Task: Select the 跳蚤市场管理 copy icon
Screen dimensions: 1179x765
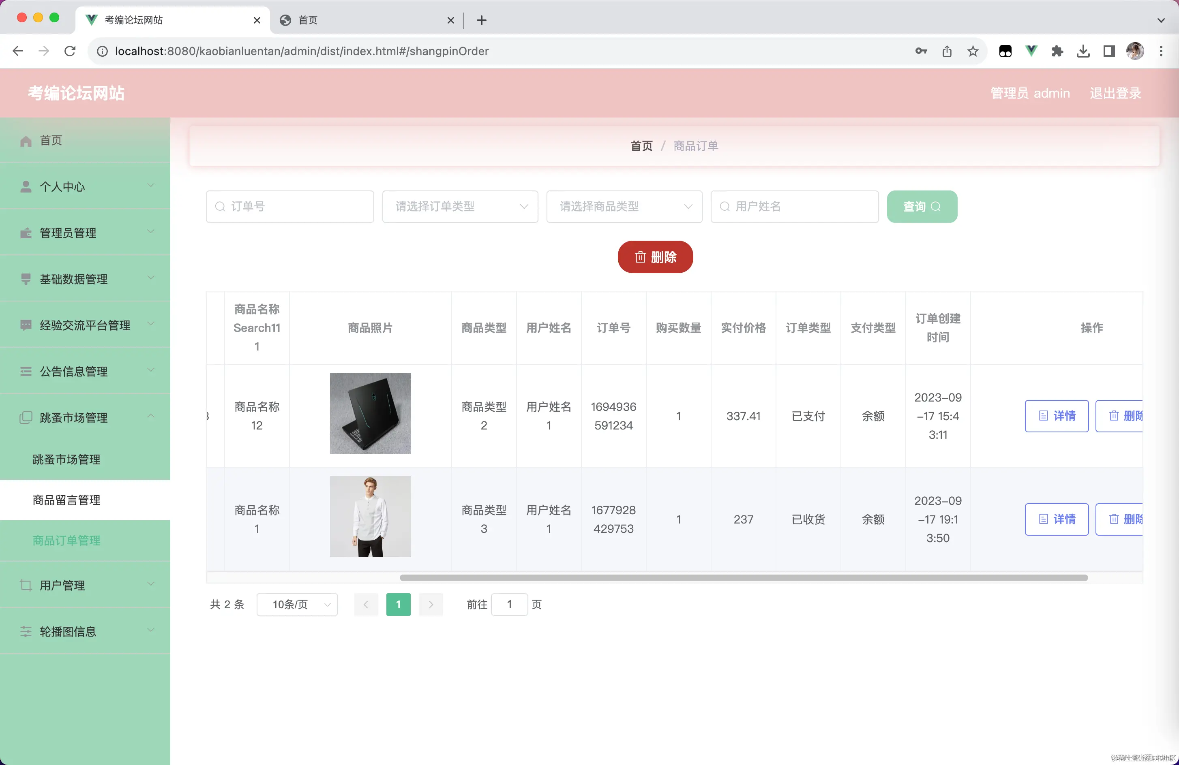Action: point(26,417)
